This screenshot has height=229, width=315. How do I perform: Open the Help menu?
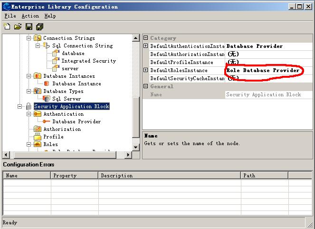click(x=50, y=16)
